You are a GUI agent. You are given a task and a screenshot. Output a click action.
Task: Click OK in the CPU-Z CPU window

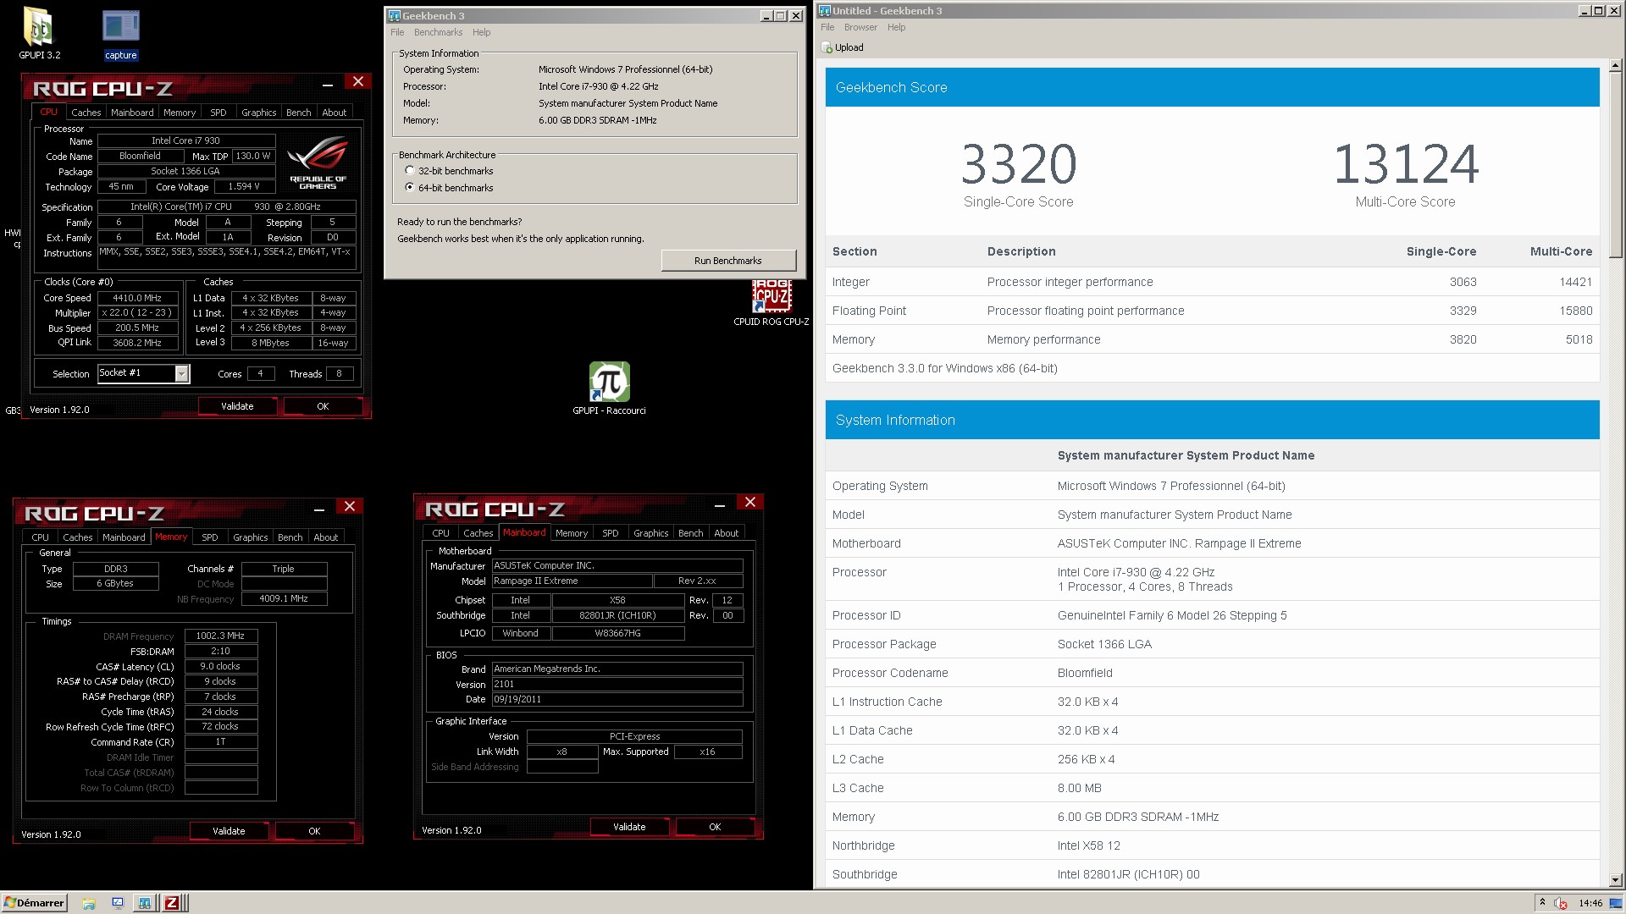pyautogui.click(x=323, y=406)
